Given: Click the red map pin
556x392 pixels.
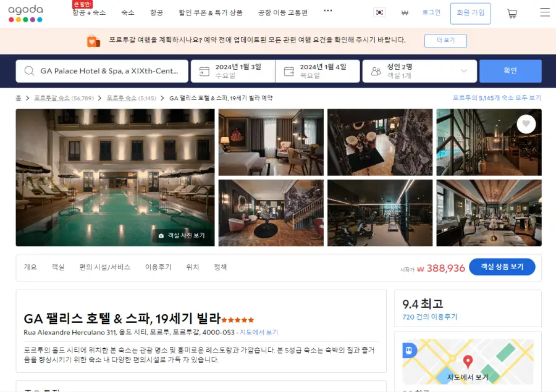Looking at the screenshot, I should (468, 362).
